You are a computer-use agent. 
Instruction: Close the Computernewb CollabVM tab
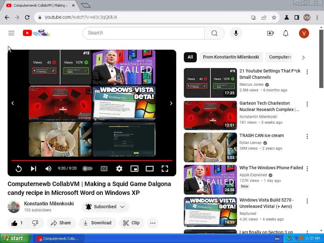(73, 5)
